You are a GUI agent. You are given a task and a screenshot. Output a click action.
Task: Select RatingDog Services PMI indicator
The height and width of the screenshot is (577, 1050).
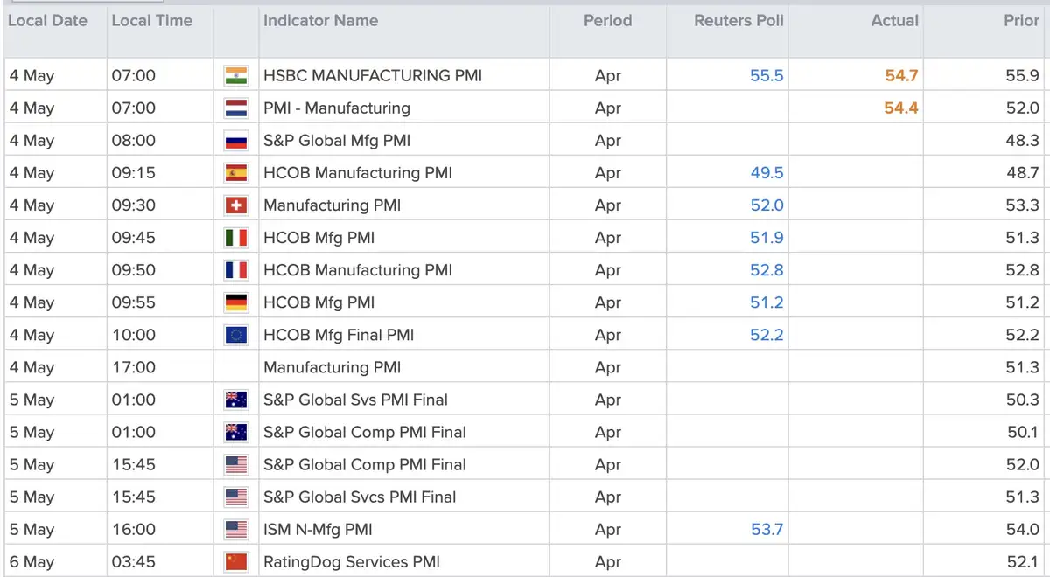coord(352,562)
